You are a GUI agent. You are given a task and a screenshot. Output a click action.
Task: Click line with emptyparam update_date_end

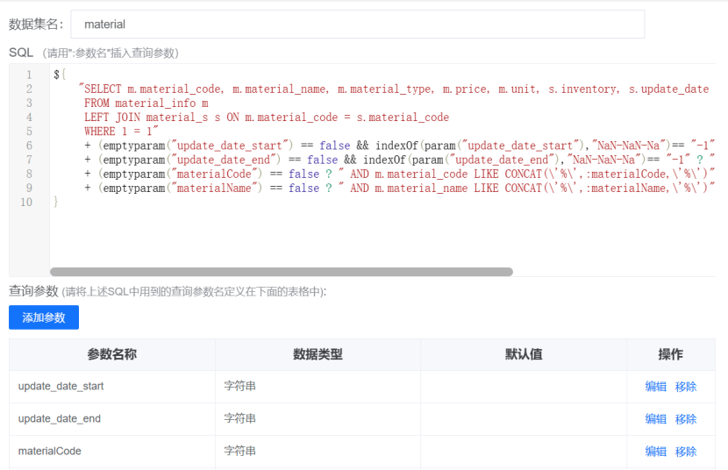(x=399, y=160)
